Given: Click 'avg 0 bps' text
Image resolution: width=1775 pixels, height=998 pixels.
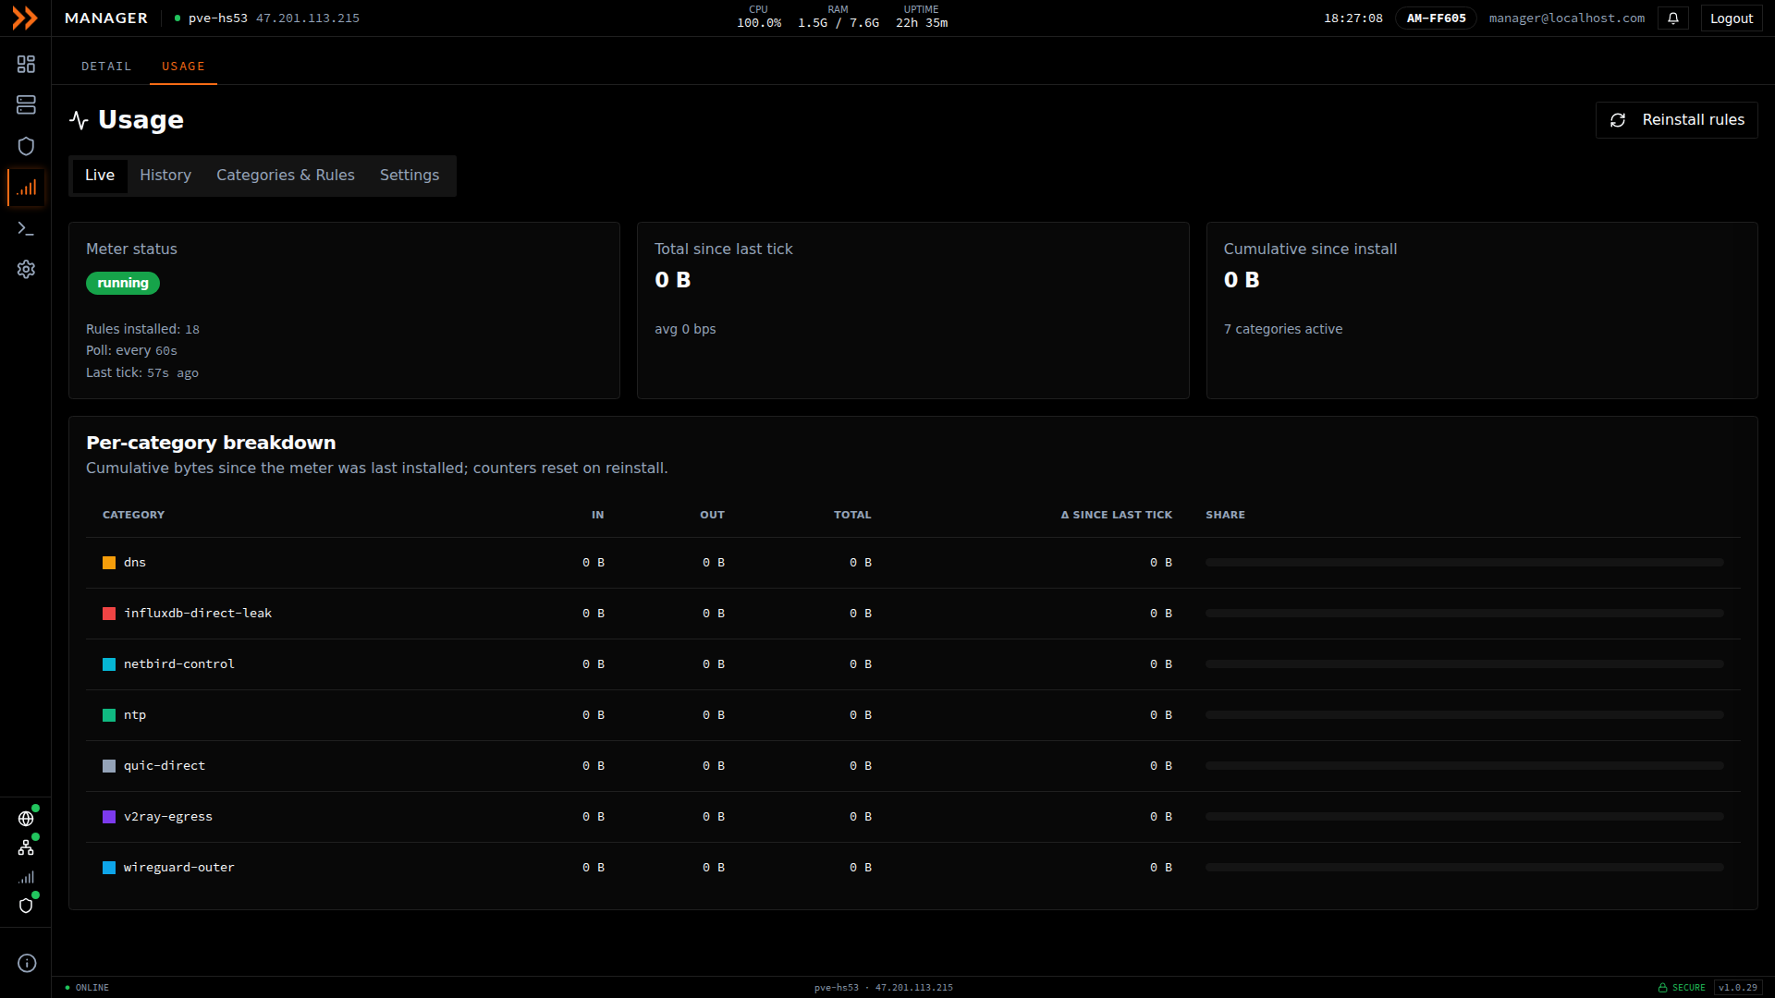Looking at the screenshot, I should [685, 330].
